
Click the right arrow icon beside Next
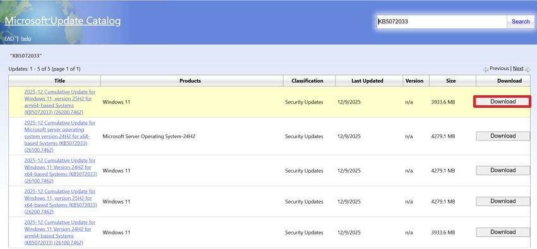click(528, 69)
